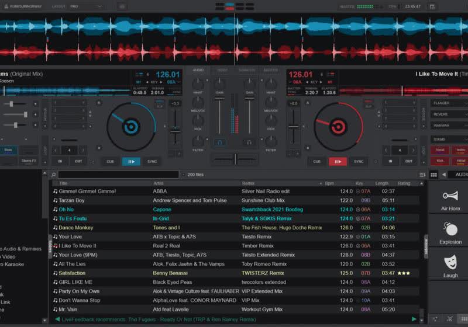
Task: Click the search magnifier icon
Action: click(x=53, y=175)
